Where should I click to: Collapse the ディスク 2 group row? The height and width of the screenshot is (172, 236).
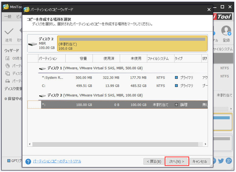(x=42, y=95)
